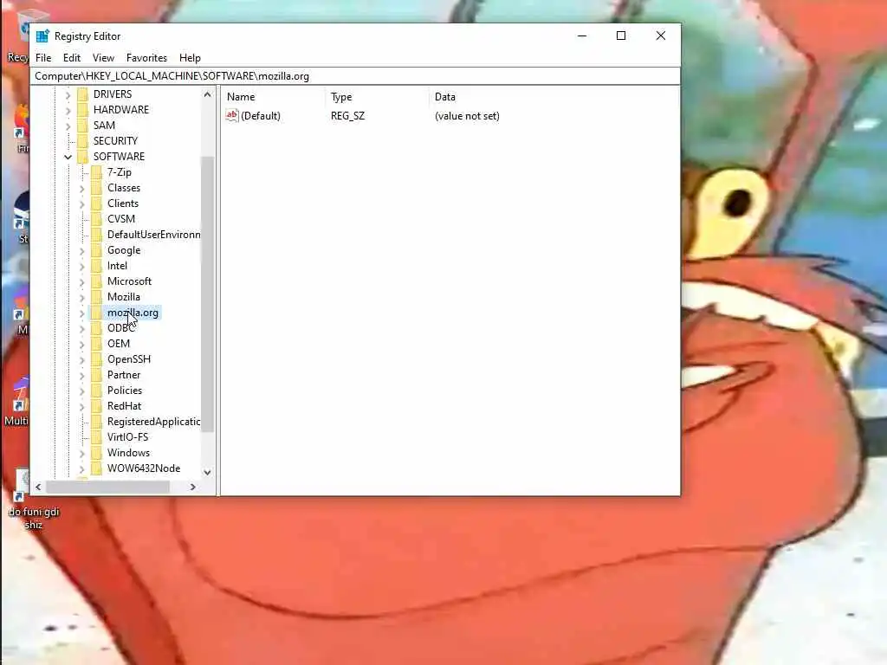Select the mozilla.org key label

[x=133, y=313]
